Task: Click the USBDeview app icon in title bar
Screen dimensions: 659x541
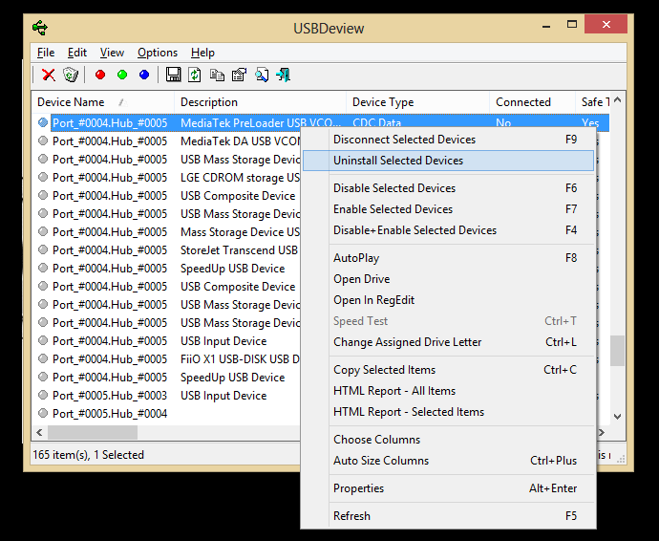Action: click(x=40, y=28)
